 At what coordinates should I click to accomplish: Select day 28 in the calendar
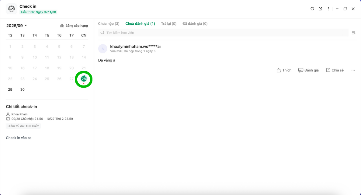click(84, 79)
